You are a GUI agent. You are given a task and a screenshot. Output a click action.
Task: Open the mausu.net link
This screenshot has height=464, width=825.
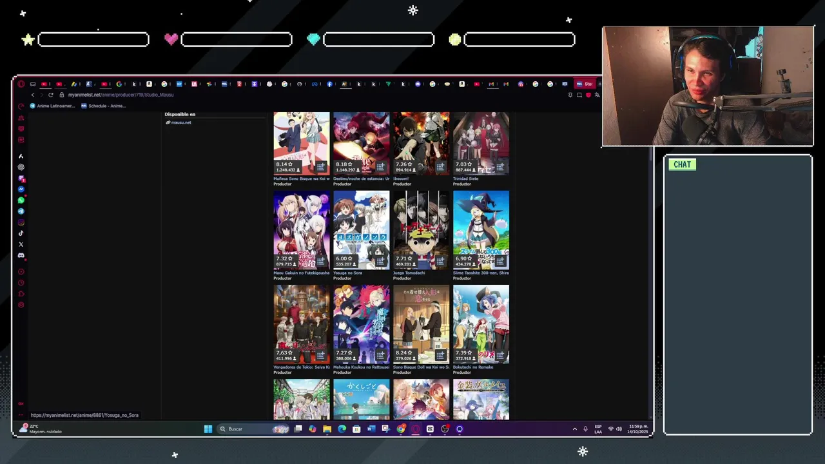[x=180, y=122]
